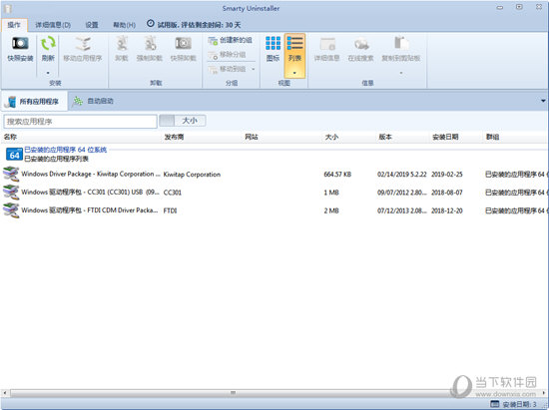
Task: Open the 详细信息(D) ribbon tab
Action: 53,25
